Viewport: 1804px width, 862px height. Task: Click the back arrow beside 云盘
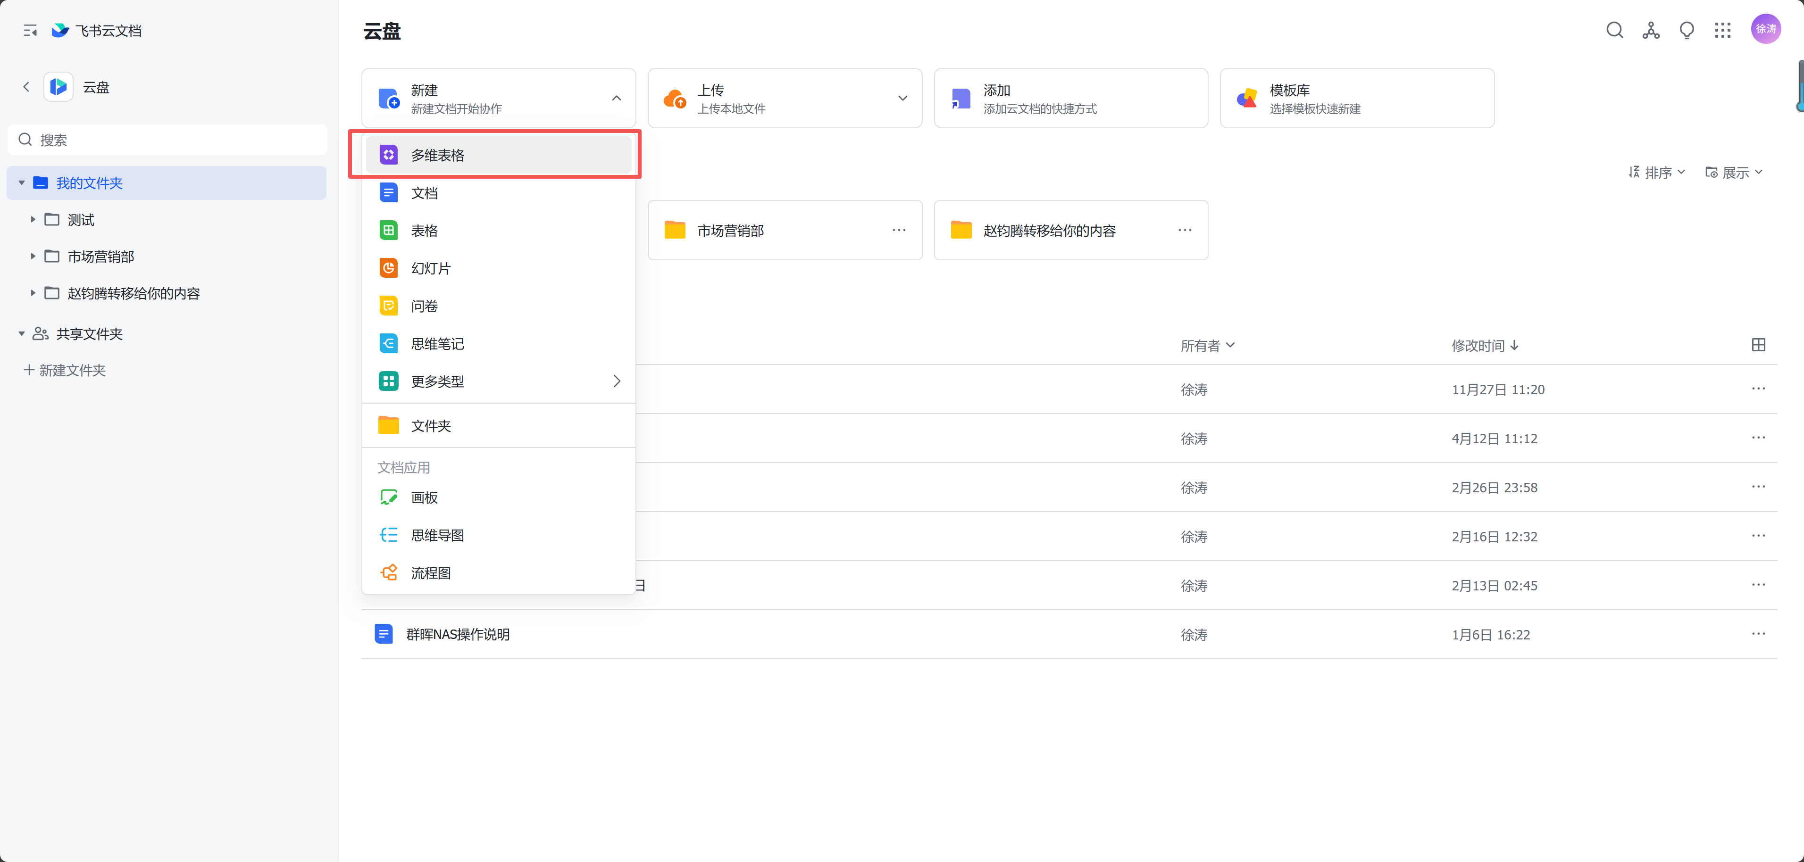pos(26,87)
